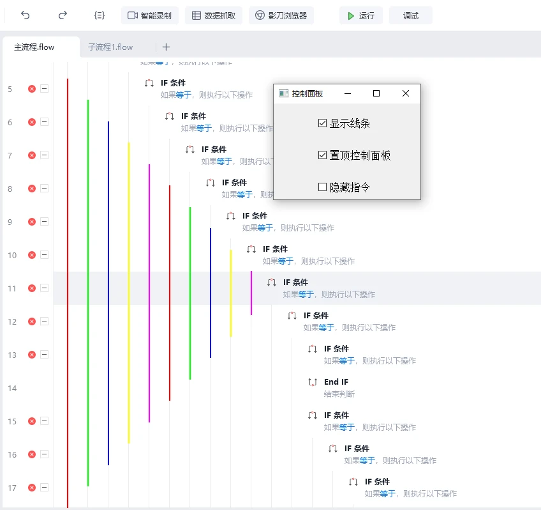Screen dimensions: 541x510
Task: Click the red error icon on line 10
Action: pyautogui.click(x=32, y=255)
